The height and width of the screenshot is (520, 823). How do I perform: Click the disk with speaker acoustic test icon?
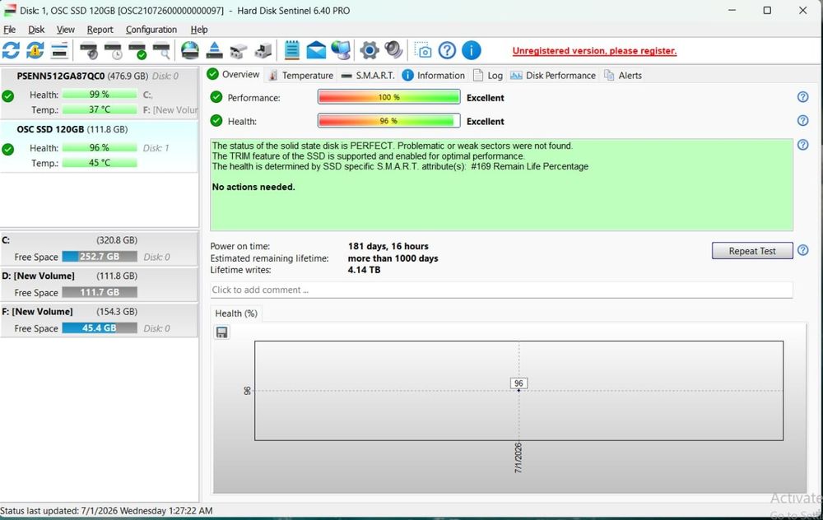(89, 50)
